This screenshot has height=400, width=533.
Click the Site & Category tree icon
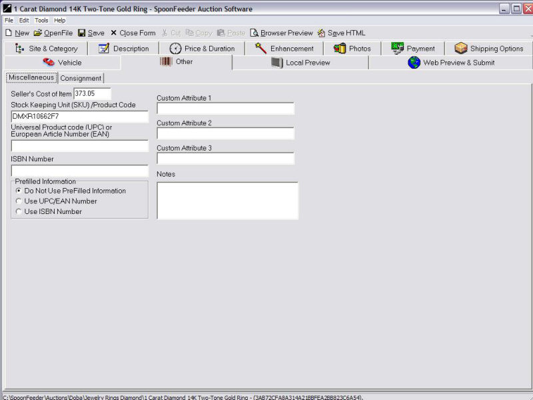(20, 49)
